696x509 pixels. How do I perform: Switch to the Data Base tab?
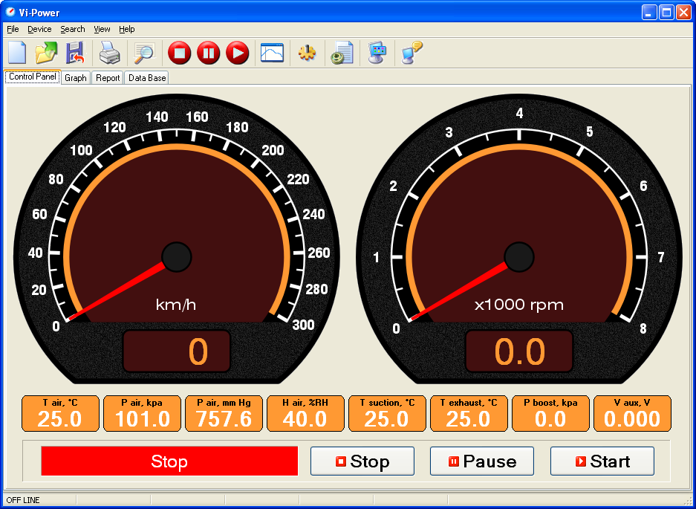click(147, 77)
